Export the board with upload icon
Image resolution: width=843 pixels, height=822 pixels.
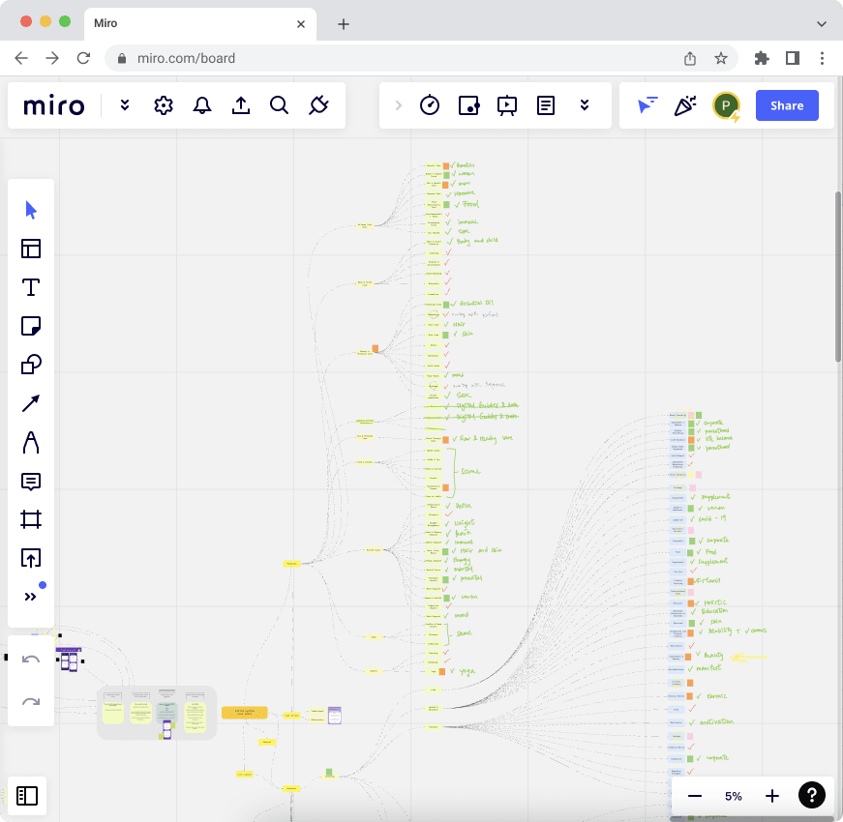coord(241,105)
